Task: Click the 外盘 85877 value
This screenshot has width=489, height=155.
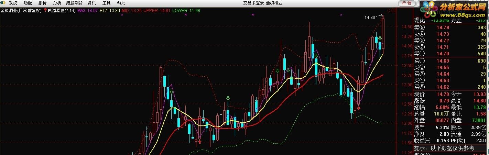Action: pos(442,121)
